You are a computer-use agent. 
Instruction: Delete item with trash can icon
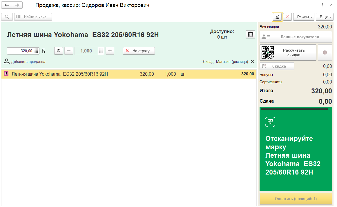coord(250,34)
